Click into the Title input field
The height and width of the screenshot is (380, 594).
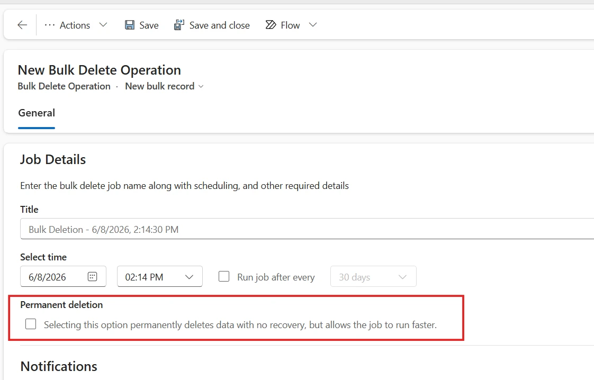pyautogui.click(x=307, y=229)
